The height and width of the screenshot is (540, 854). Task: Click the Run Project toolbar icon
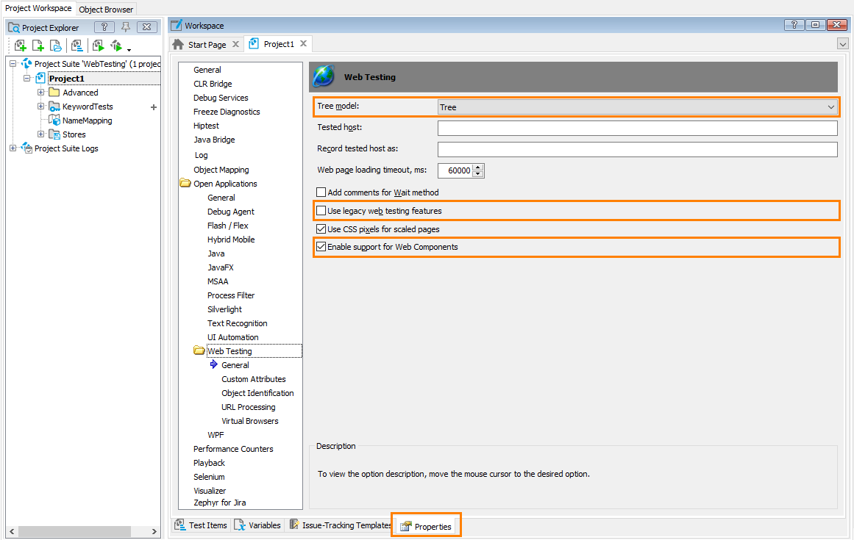coord(98,46)
